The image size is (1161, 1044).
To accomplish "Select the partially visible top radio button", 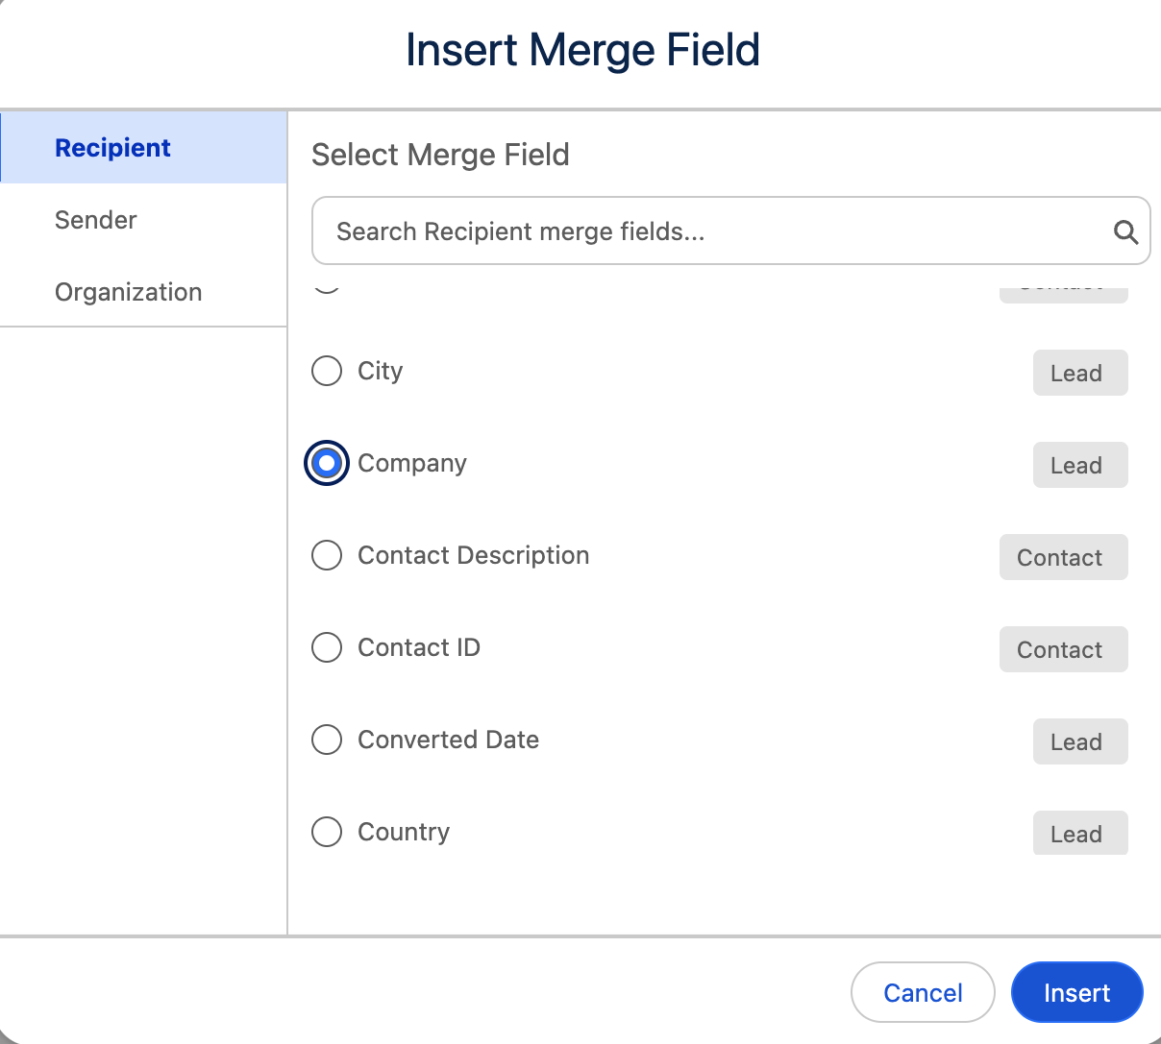I will [327, 288].
